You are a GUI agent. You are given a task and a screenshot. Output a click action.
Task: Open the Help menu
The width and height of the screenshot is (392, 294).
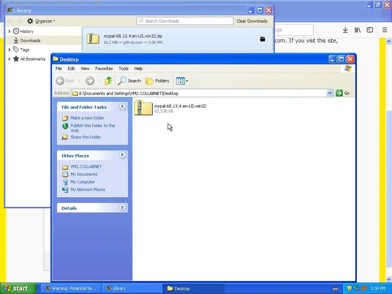(138, 69)
